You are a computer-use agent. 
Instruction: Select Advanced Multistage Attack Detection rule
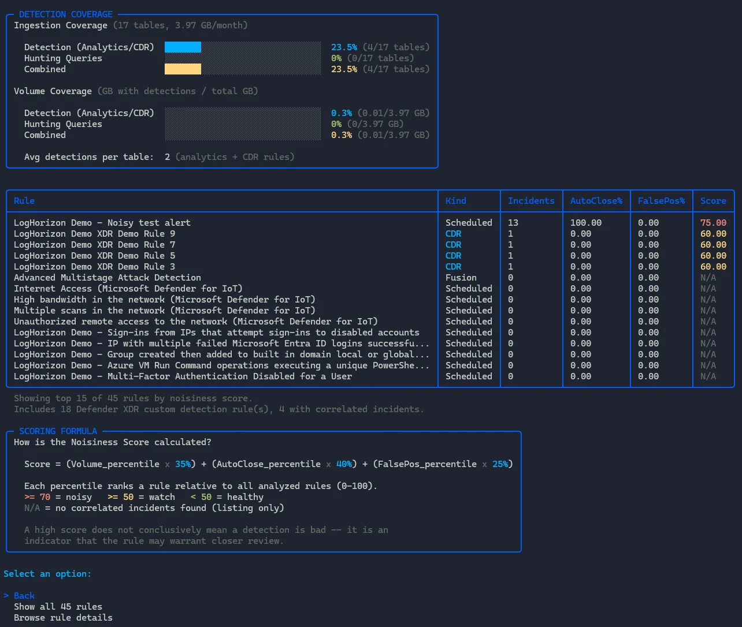[107, 277]
